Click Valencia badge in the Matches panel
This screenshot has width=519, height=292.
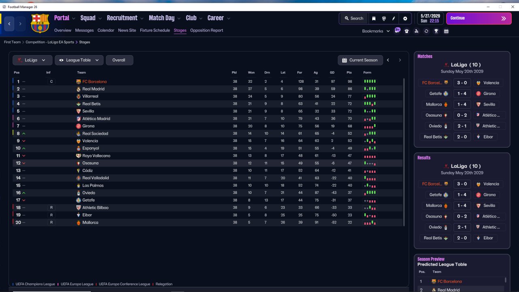click(478, 83)
